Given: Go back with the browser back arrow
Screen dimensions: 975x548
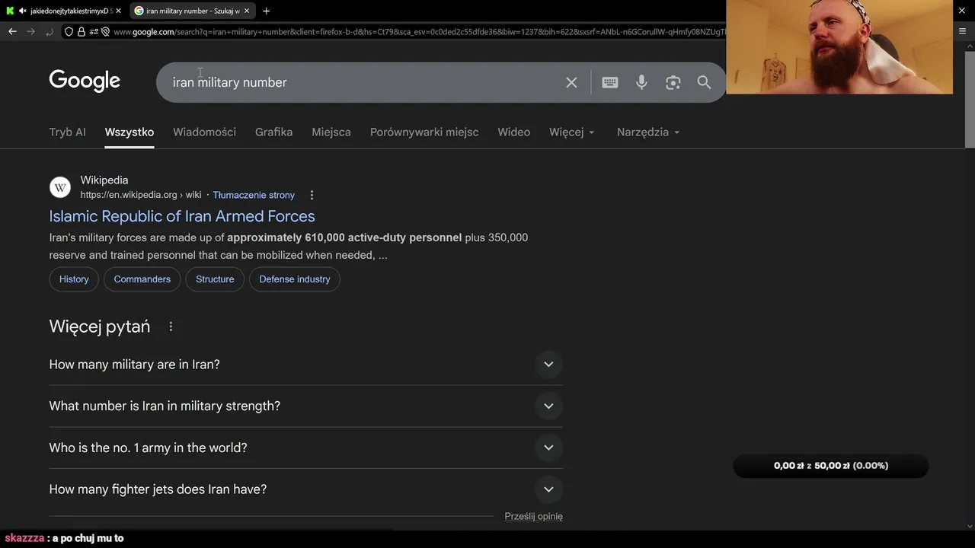Looking at the screenshot, I should pos(12,31).
